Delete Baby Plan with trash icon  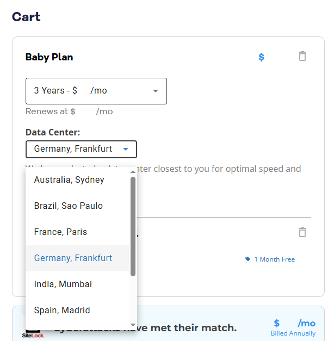302,56
